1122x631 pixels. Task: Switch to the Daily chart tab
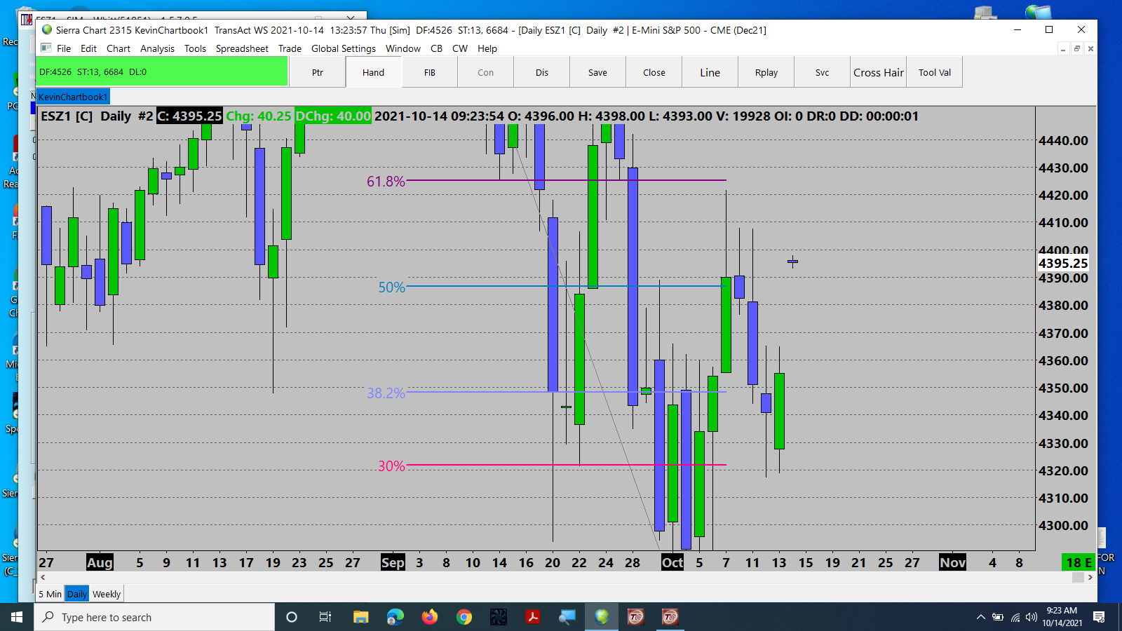(x=77, y=594)
